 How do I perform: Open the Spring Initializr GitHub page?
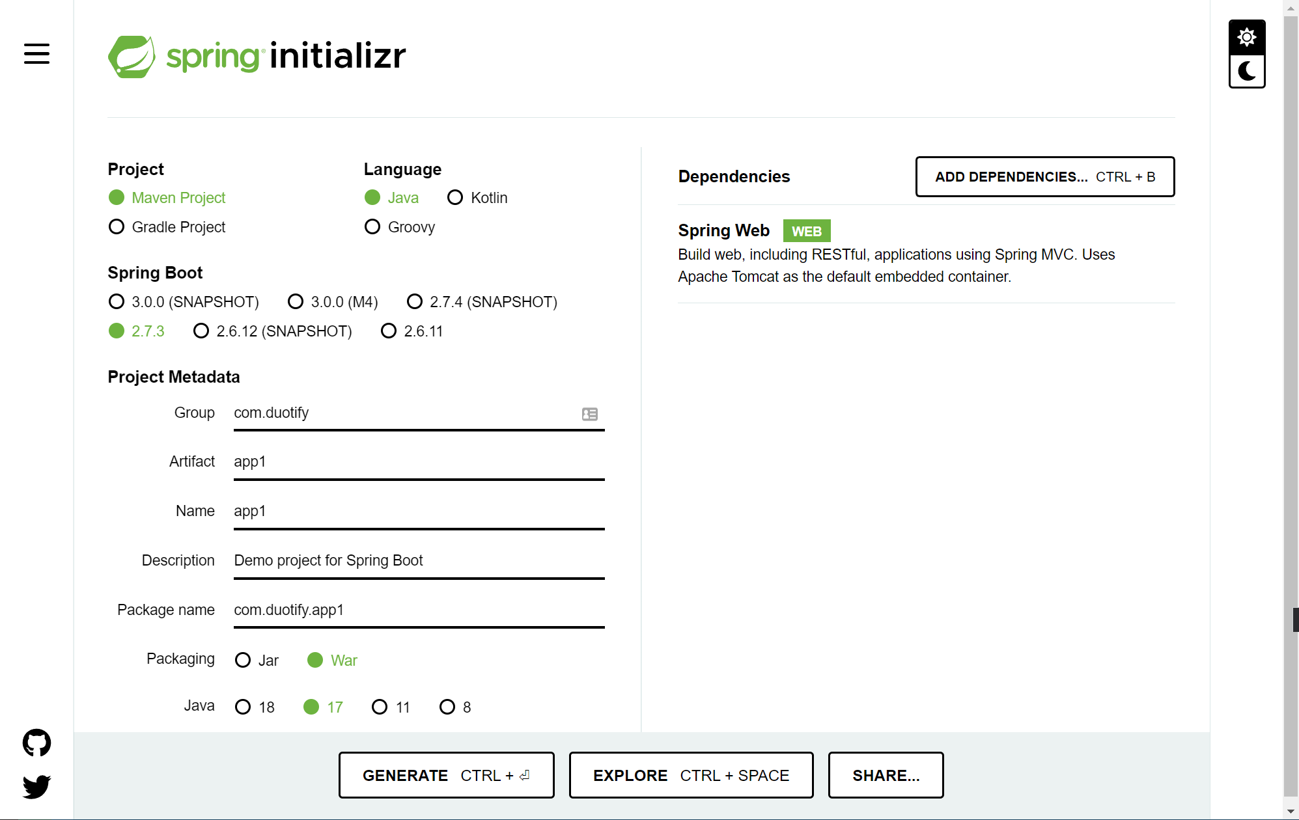tap(37, 743)
